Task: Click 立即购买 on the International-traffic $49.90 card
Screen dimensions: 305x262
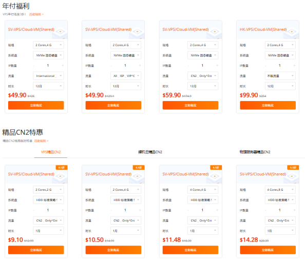Action: point(36,105)
